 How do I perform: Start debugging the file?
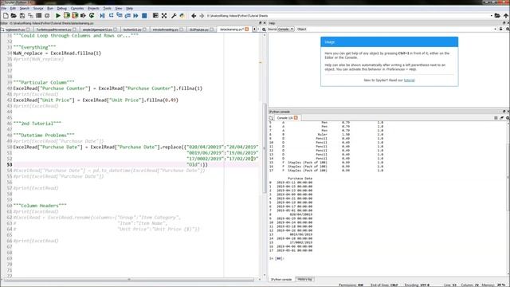pos(102,15)
